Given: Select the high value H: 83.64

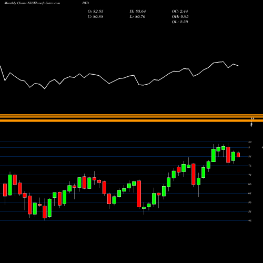Looking at the screenshot, I should [x=138, y=12].
